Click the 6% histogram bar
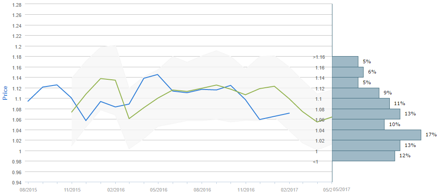 coord(348,72)
